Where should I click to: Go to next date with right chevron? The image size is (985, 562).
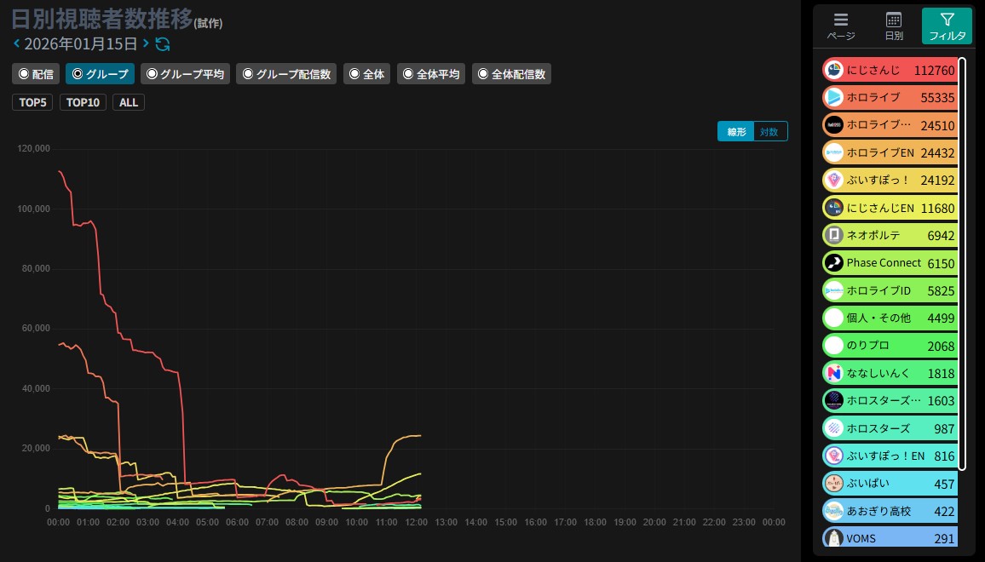click(146, 43)
